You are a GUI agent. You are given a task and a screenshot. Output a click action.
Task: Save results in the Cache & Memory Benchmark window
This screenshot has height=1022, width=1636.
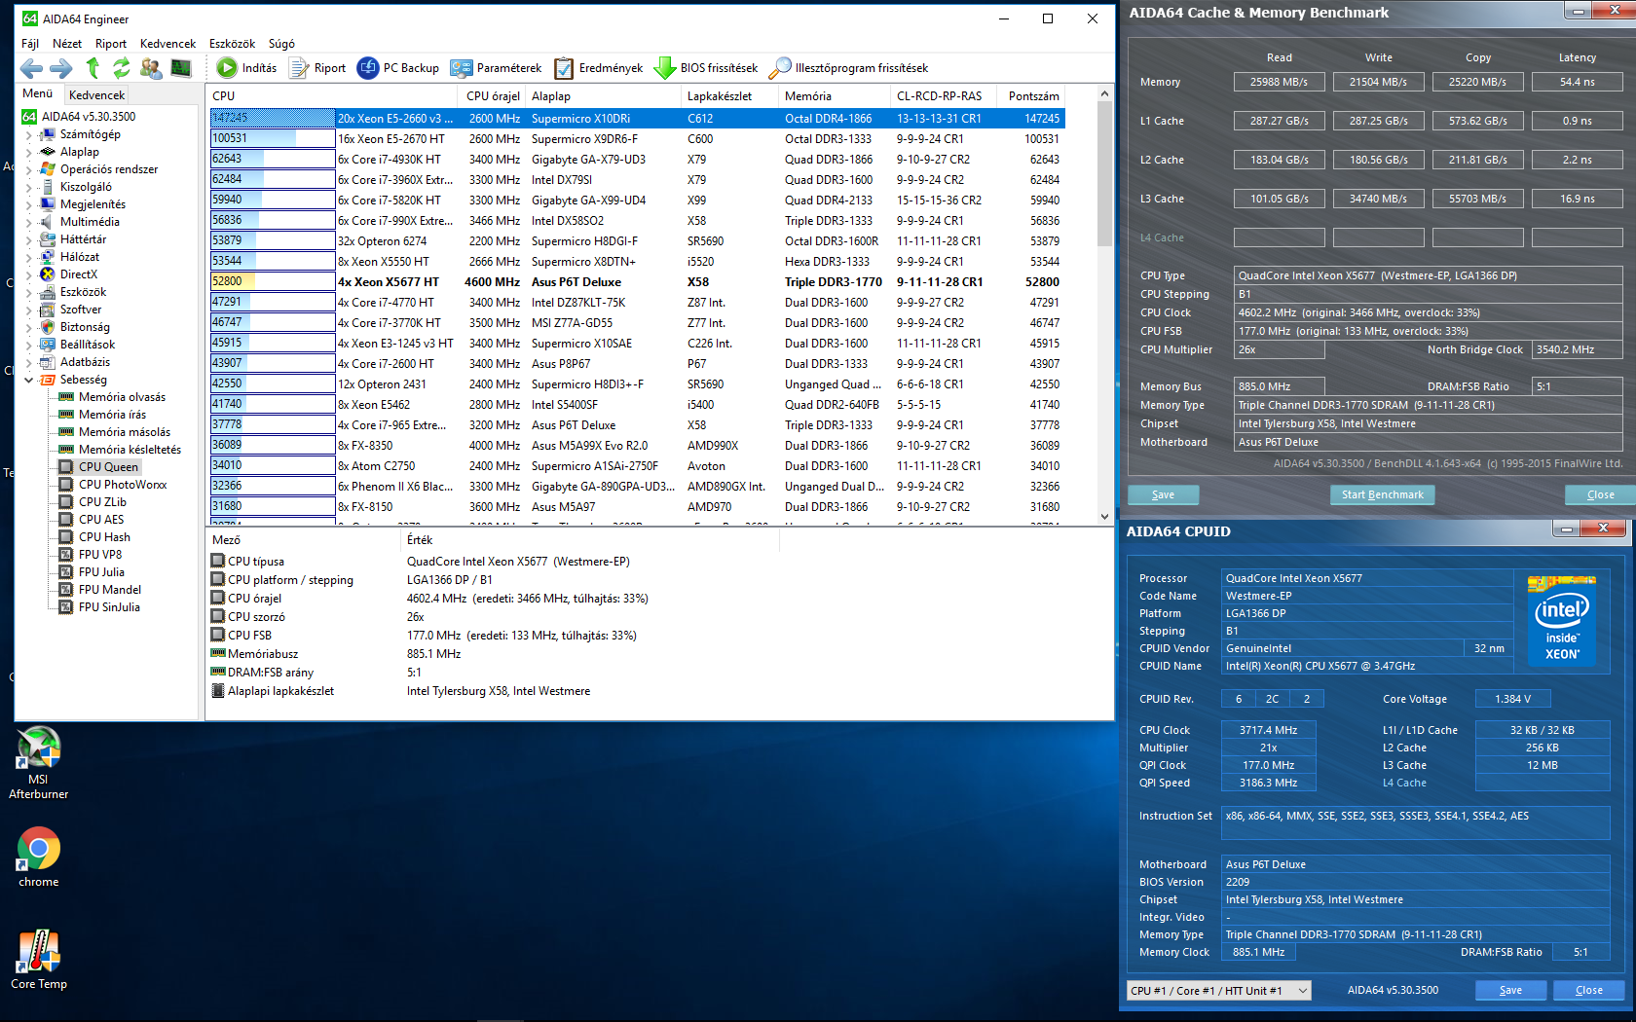pos(1163,494)
